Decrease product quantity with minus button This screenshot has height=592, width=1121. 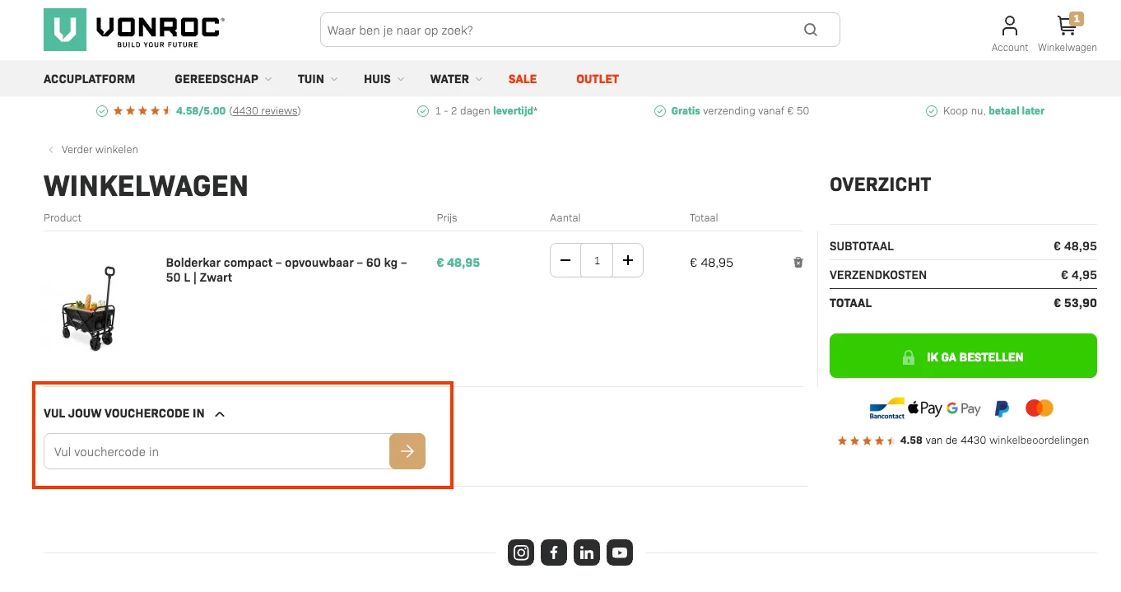point(565,261)
